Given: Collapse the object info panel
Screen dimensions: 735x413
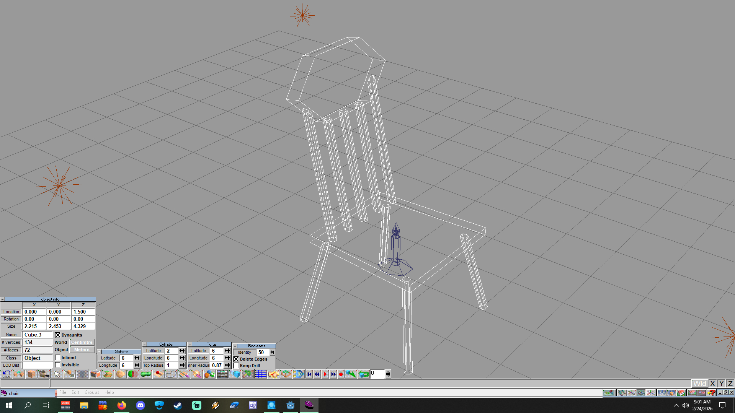Looking at the screenshot, I should click(x=3, y=299).
